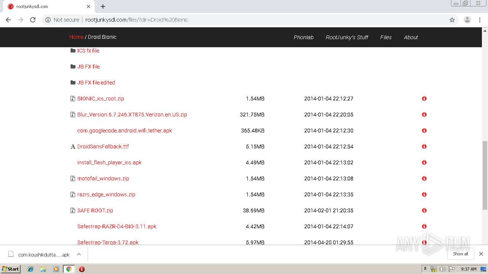Close the rootjunkysdl.com tab
This screenshot has height=274, width=488.
click(x=88, y=6)
